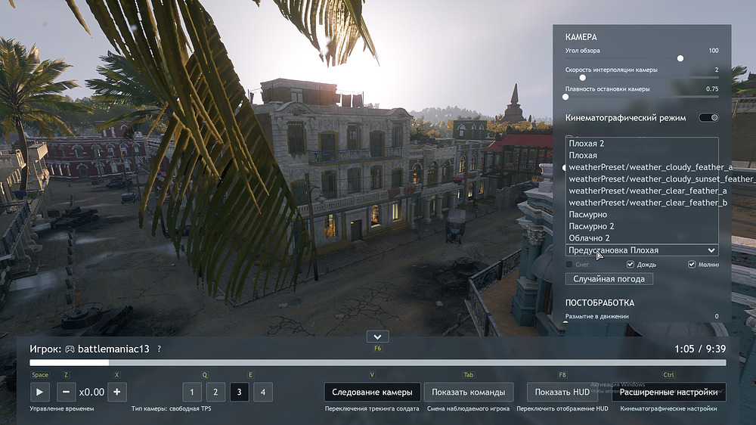The image size is (756, 425).
Task: Click the ПОСТОБРАБОТКА section heading
Action: pos(600,302)
